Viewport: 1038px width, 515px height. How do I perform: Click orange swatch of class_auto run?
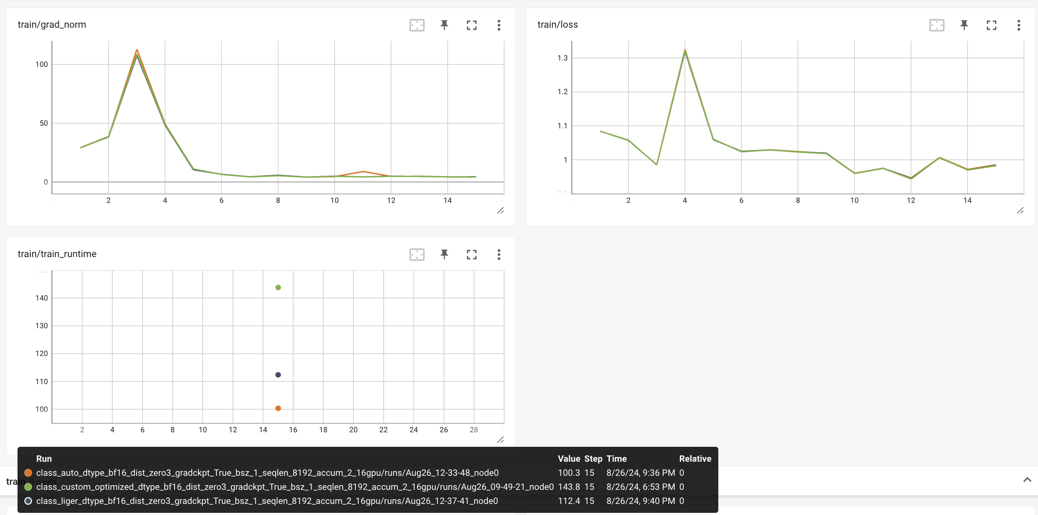(x=28, y=473)
